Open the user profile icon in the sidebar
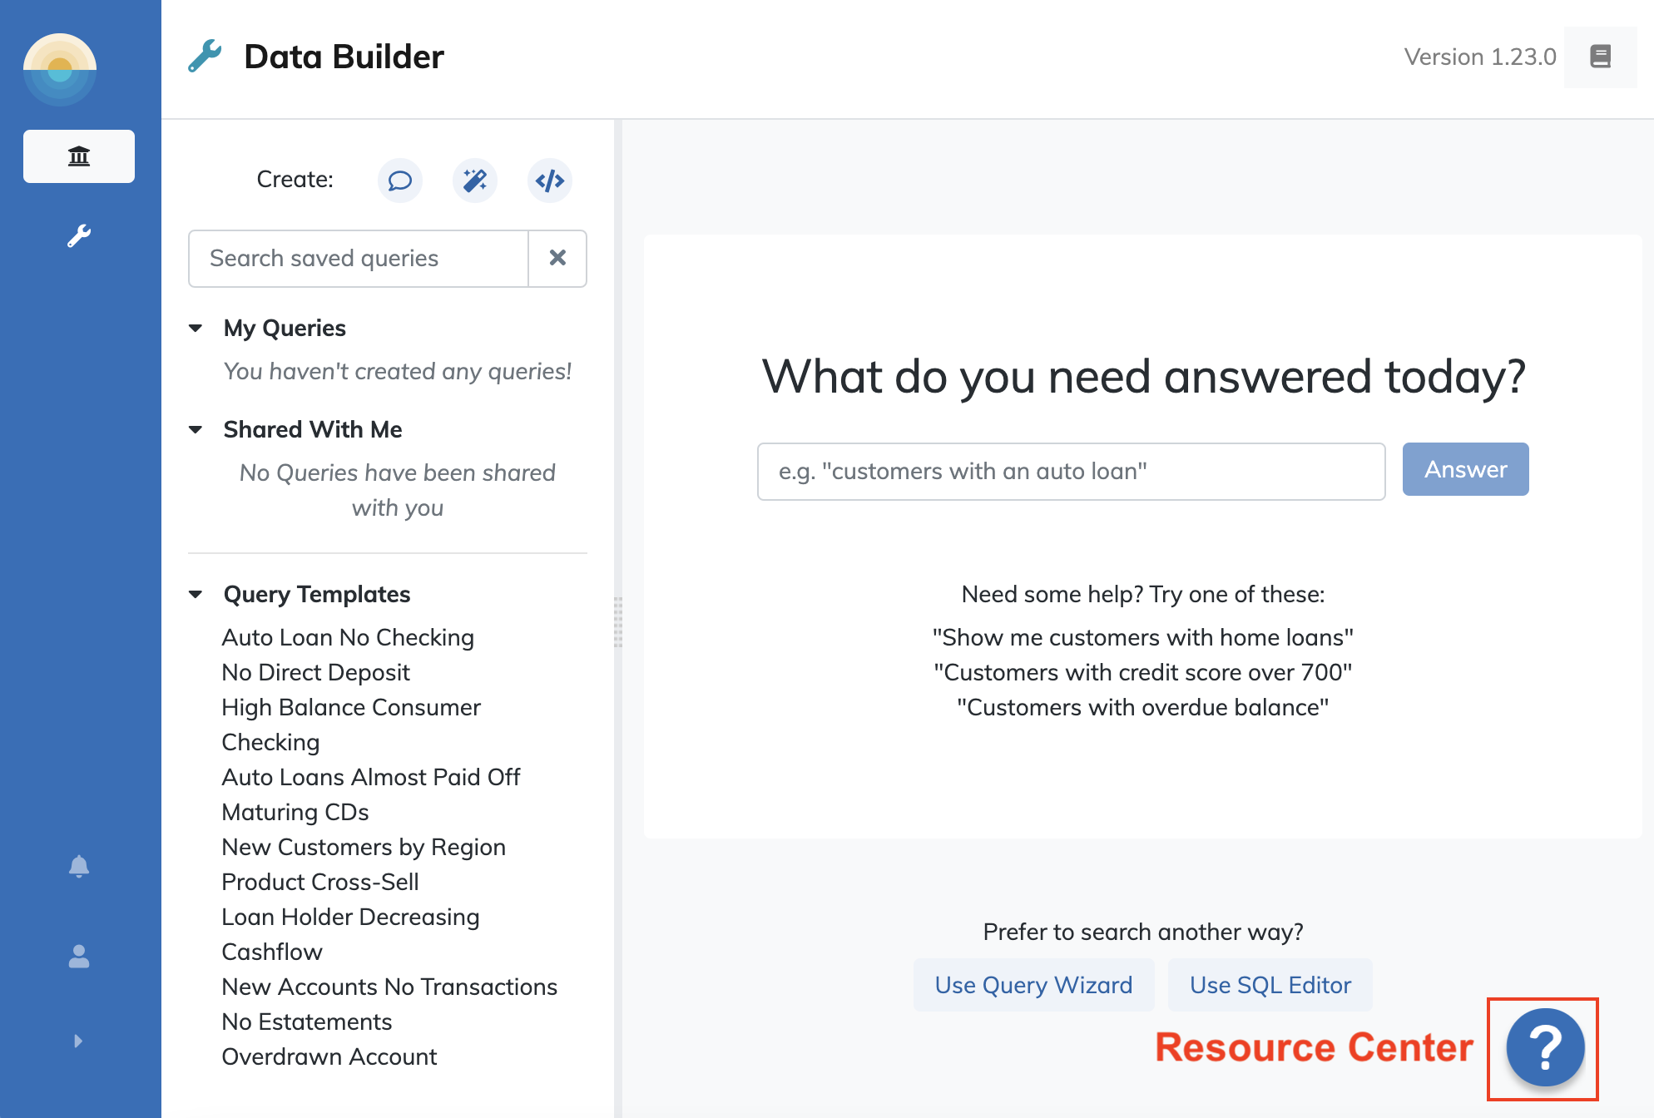The height and width of the screenshot is (1118, 1654). pyautogui.click(x=79, y=957)
